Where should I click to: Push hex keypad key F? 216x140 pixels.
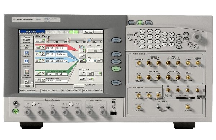pyautogui.click(x=172, y=34)
